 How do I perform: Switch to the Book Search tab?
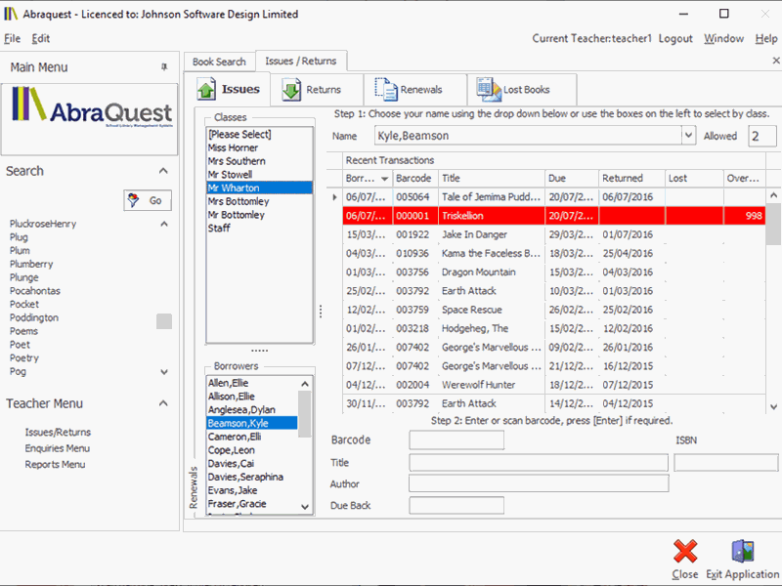pos(218,62)
